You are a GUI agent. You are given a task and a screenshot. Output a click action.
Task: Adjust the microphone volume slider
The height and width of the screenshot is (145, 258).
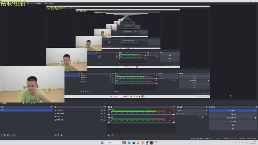tap(143, 115)
